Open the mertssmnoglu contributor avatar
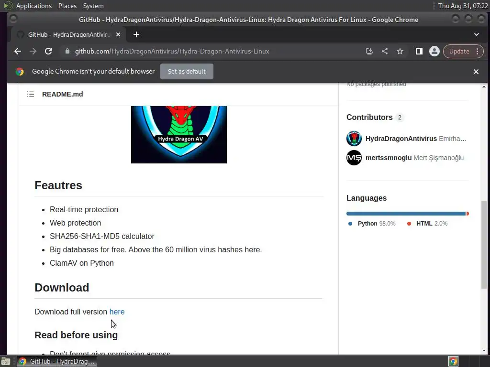The image size is (490, 367). 354,158
